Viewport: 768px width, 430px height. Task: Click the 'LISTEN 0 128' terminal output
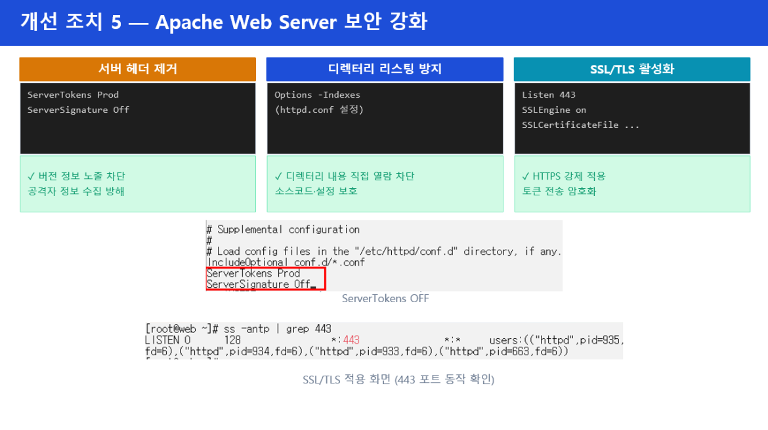pyautogui.click(x=192, y=340)
